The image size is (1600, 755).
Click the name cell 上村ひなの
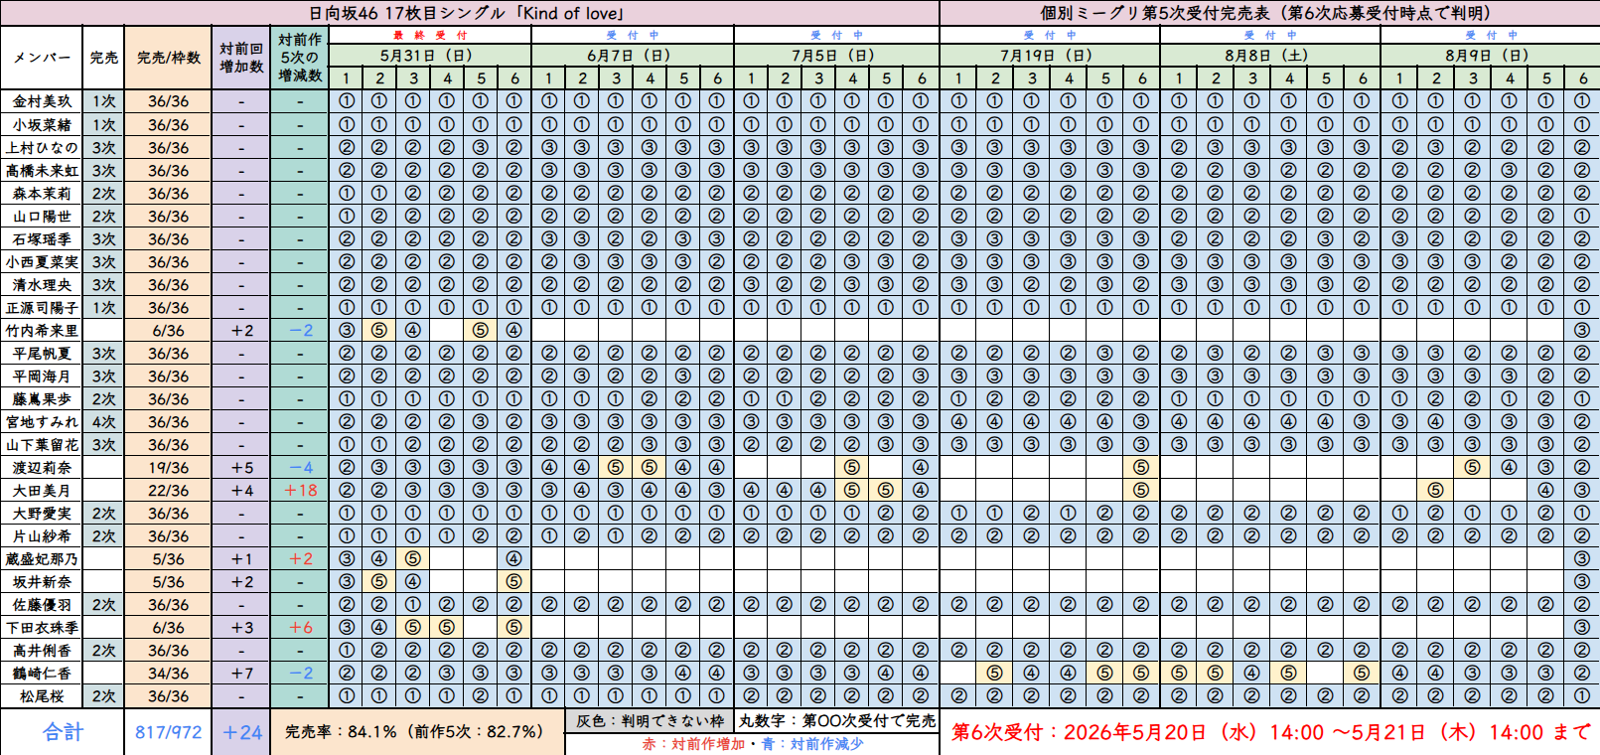[x=42, y=147]
